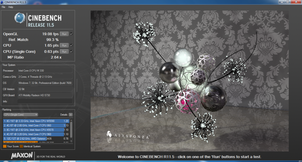This screenshot has height=162, width=302.
Task: Run the OpenGL benchmark
Action: [x=64, y=34]
